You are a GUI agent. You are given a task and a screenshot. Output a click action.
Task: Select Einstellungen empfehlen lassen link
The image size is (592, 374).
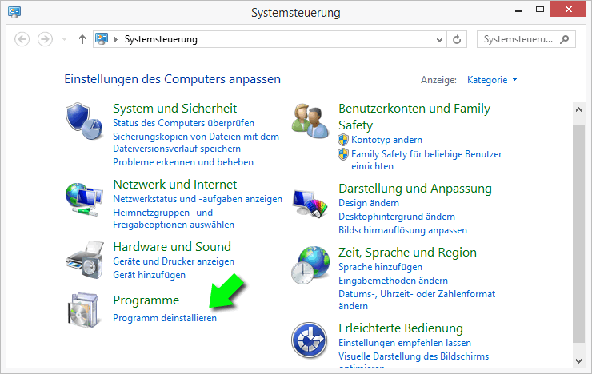click(x=405, y=343)
